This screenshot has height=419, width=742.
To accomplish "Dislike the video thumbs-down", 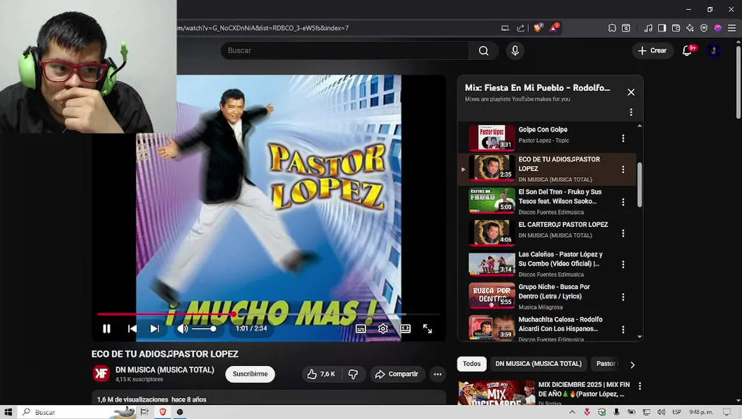I will click(353, 374).
